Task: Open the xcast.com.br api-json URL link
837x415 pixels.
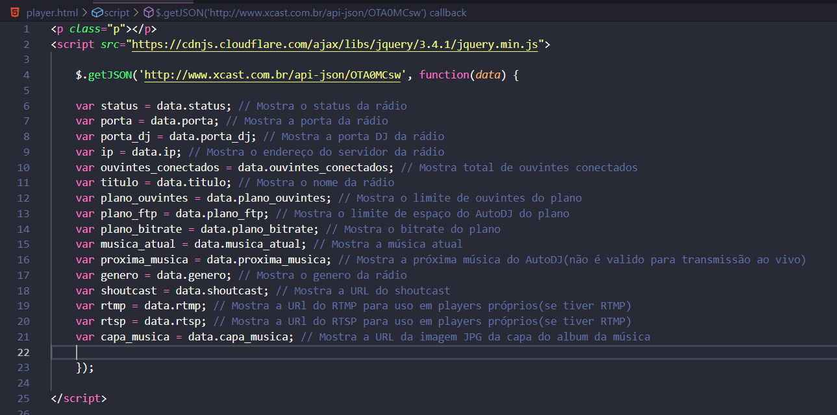Action: coord(275,75)
